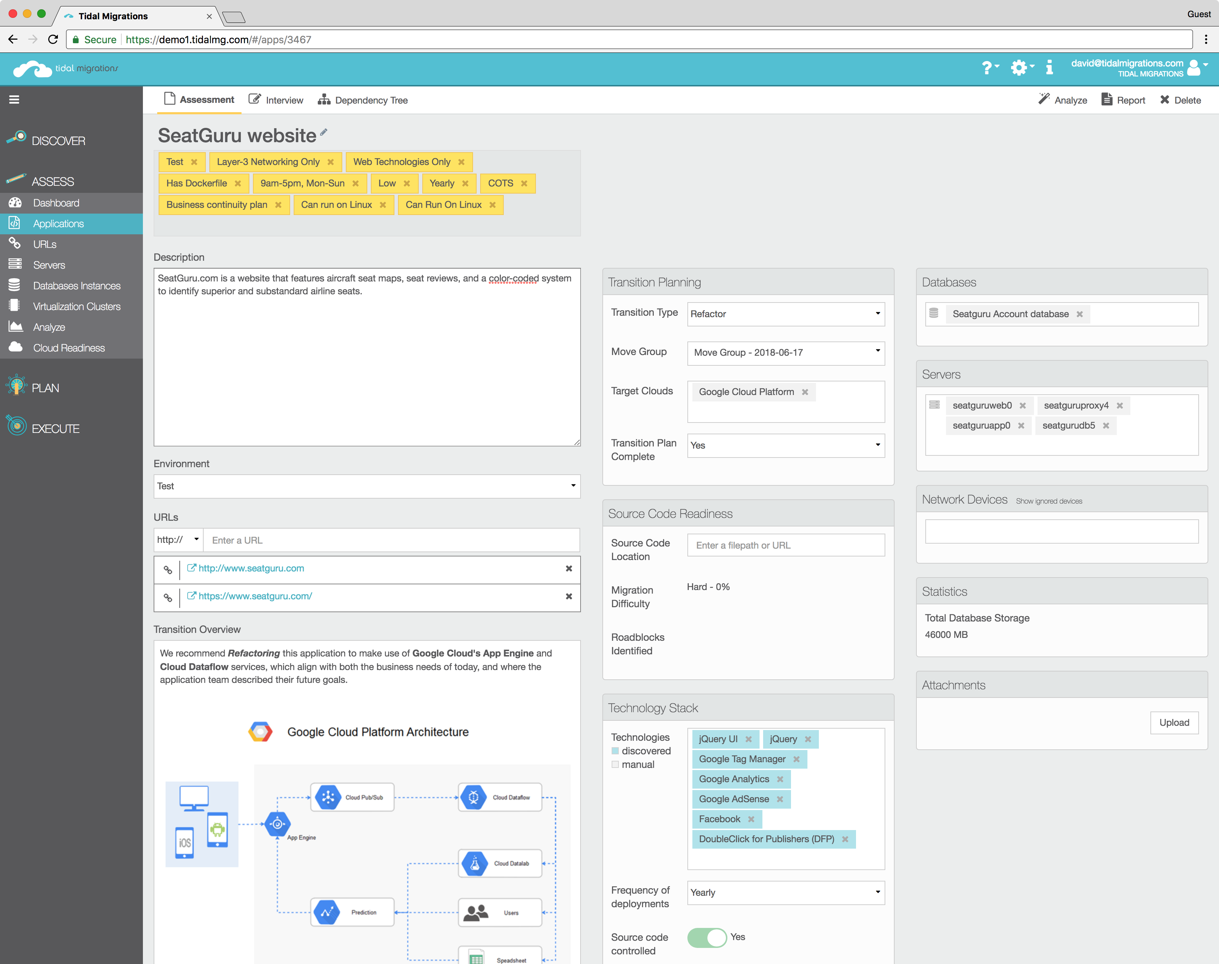Image resolution: width=1219 pixels, height=964 pixels.
Task: Open the help question mark menu
Action: [x=990, y=68]
